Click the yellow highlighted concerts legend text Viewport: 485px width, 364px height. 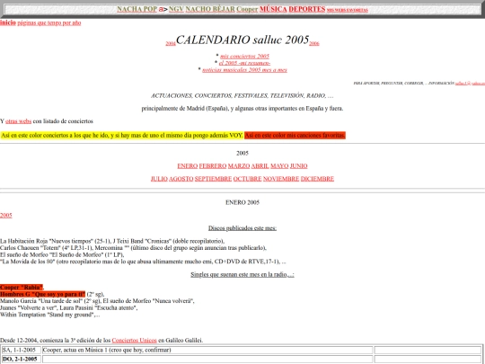point(121,135)
